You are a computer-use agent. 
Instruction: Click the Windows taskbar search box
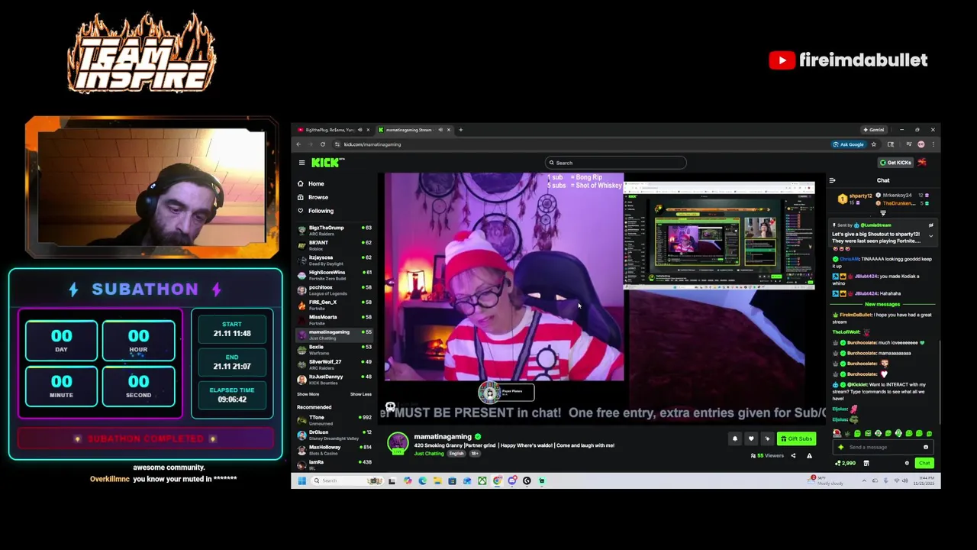point(347,480)
